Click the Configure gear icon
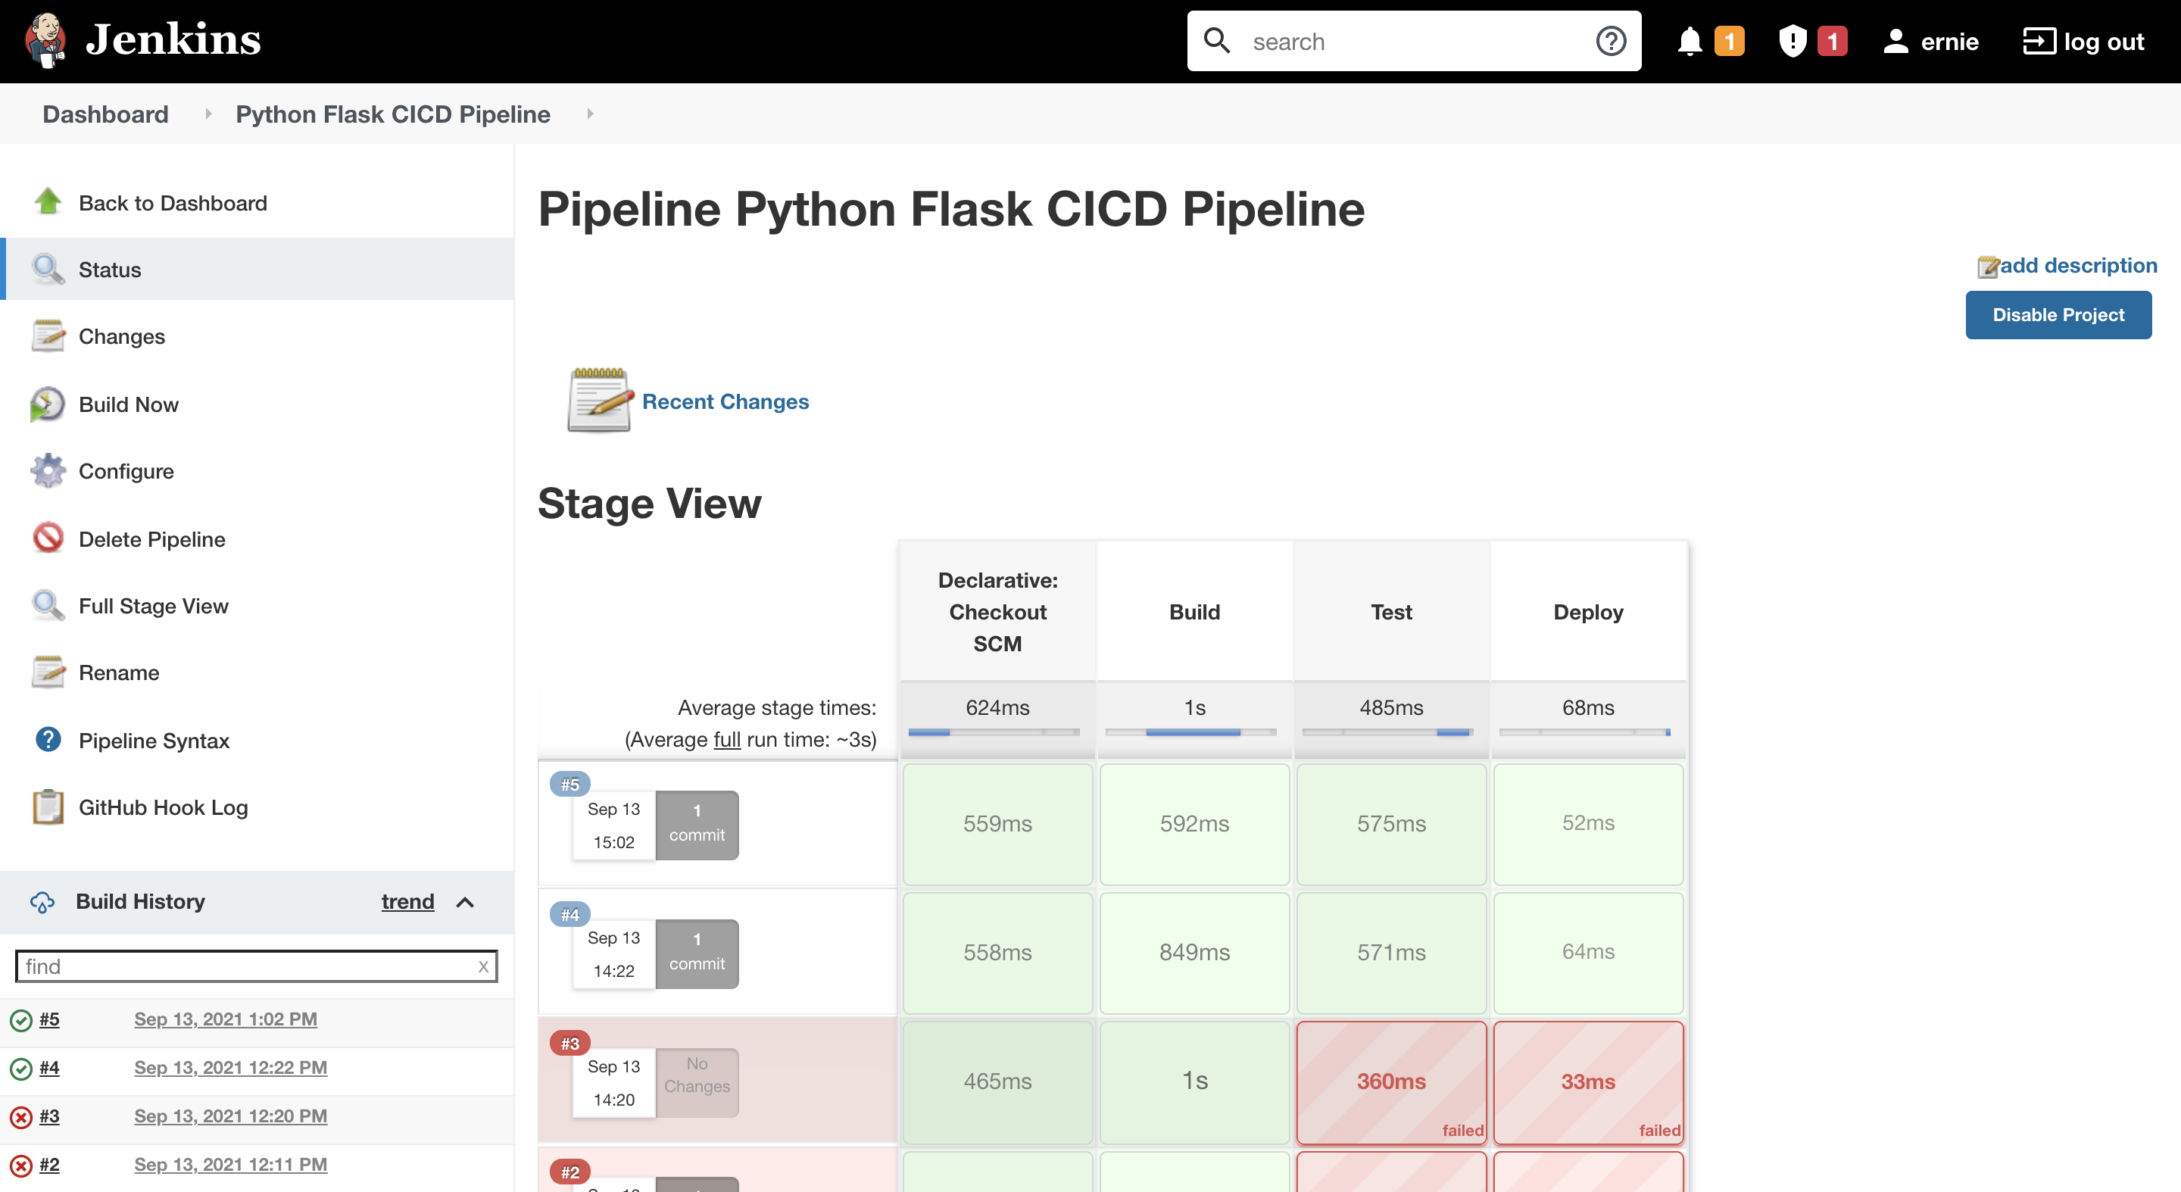 tap(48, 472)
